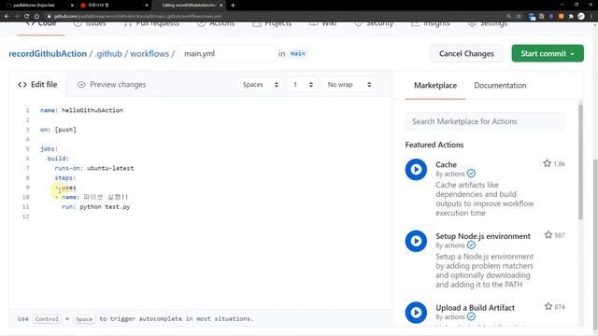This screenshot has width=598, height=336.
Task: Click the Search Marketplace for Actions field
Action: pos(485,121)
